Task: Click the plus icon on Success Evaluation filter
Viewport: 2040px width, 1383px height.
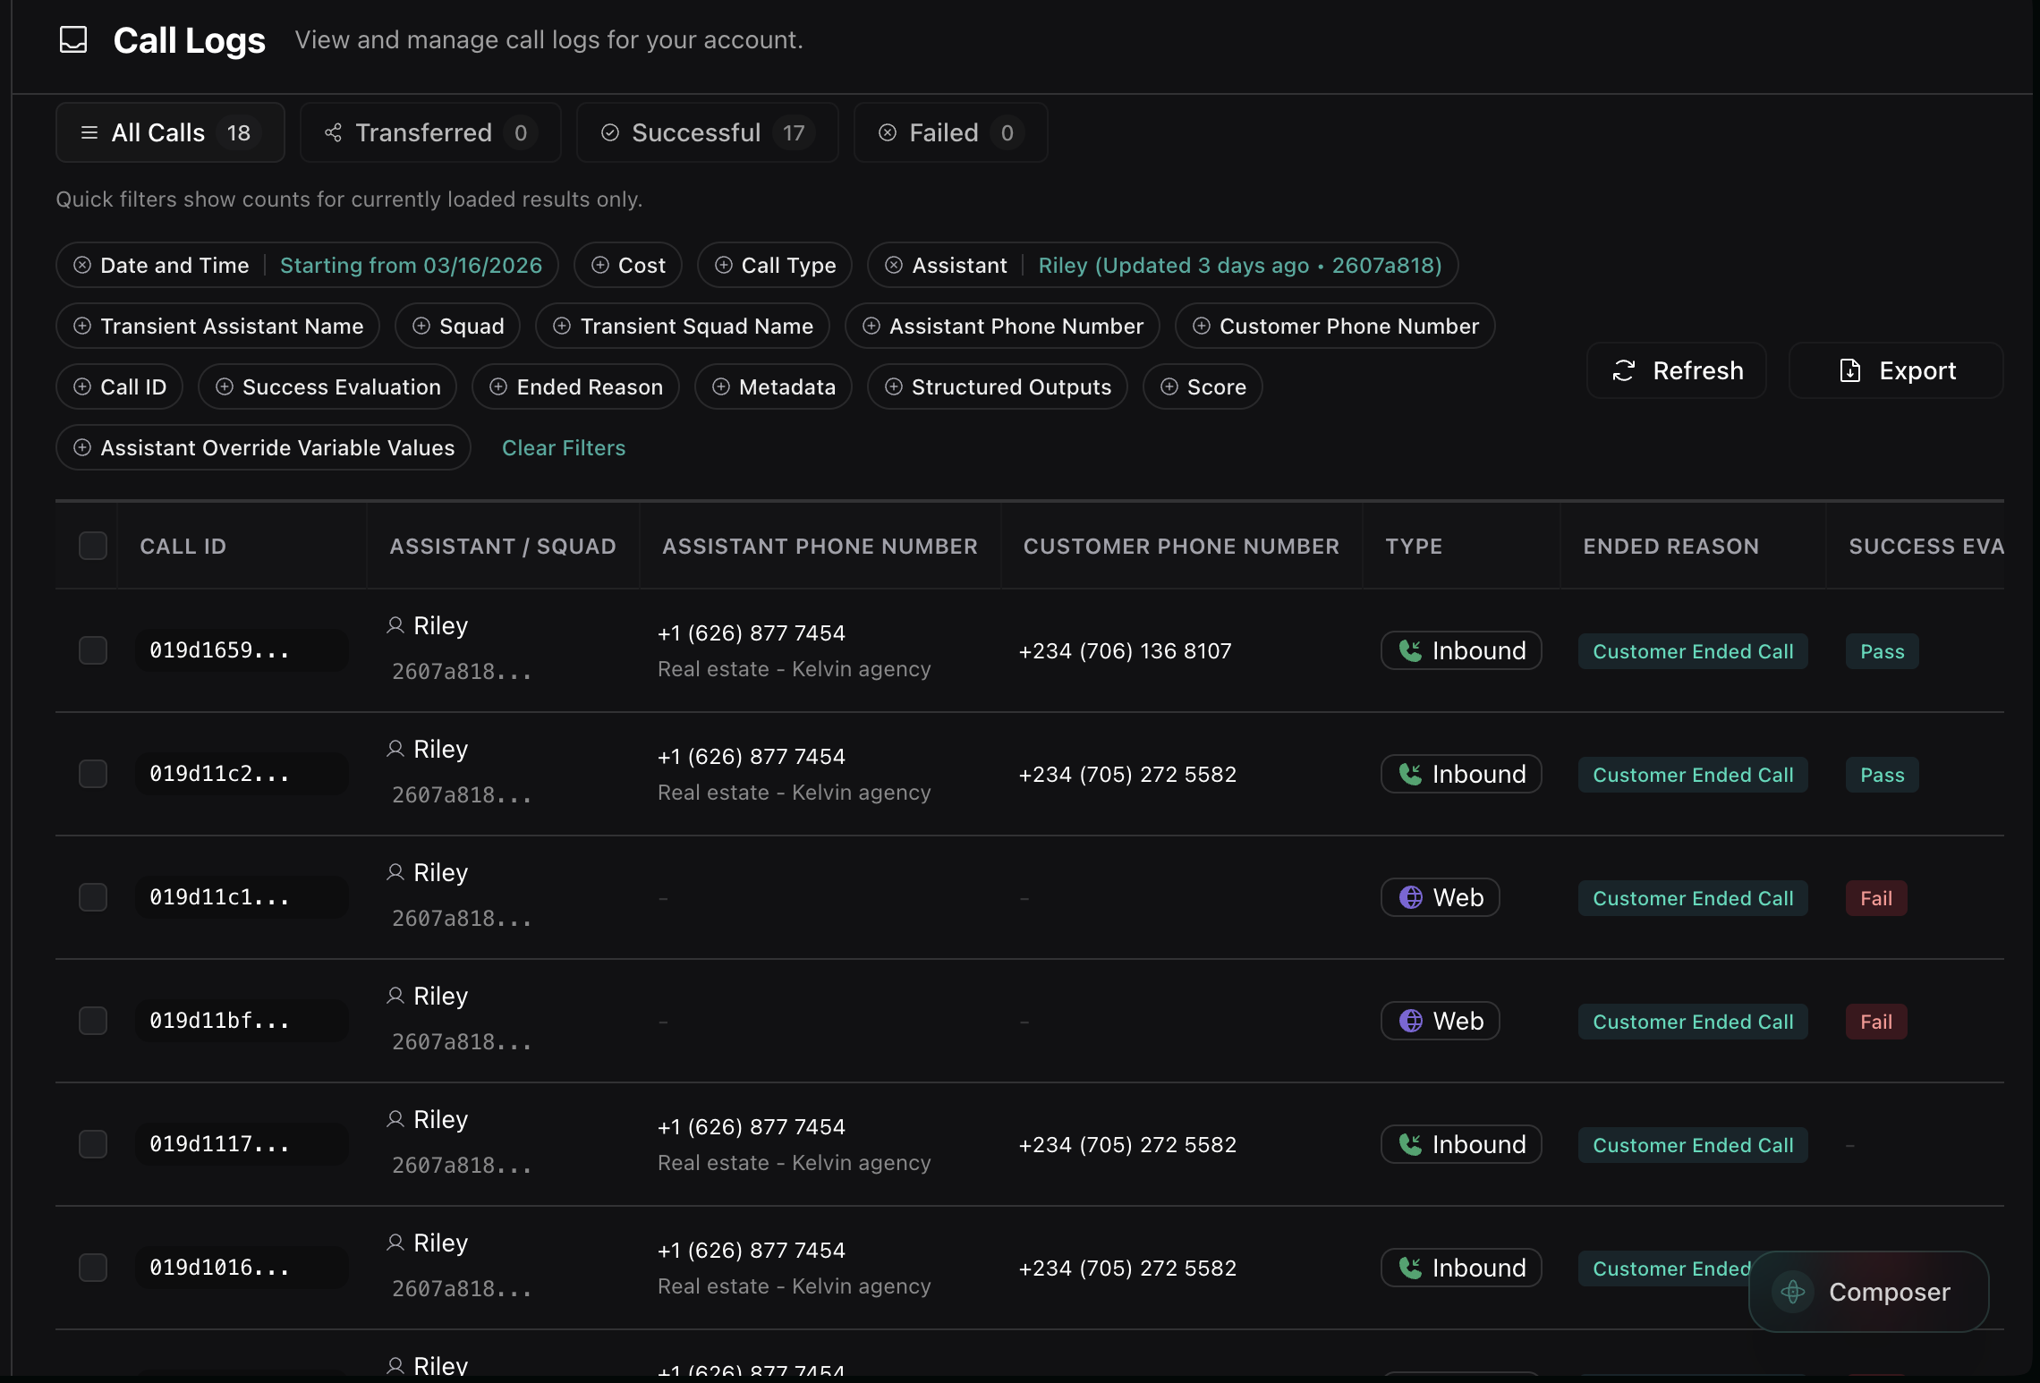Action: [x=225, y=387]
